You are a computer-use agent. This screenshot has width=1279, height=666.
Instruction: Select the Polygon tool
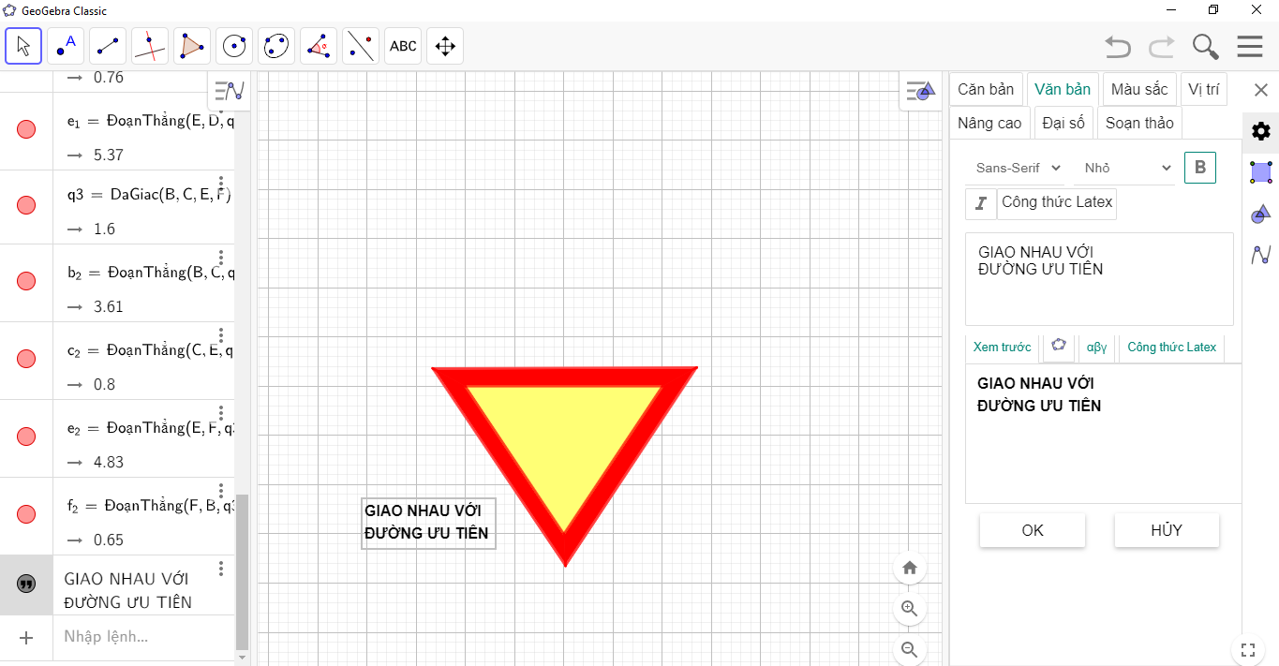pos(192,46)
